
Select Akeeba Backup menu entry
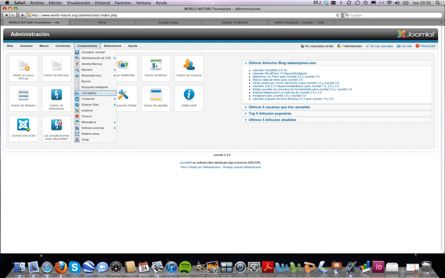coord(95,64)
